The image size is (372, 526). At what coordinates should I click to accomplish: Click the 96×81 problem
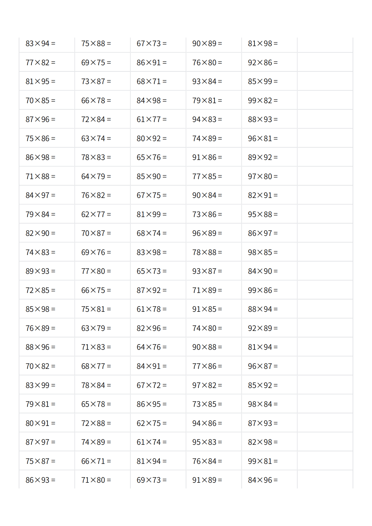pyautogui.click(x=263, y=138)
